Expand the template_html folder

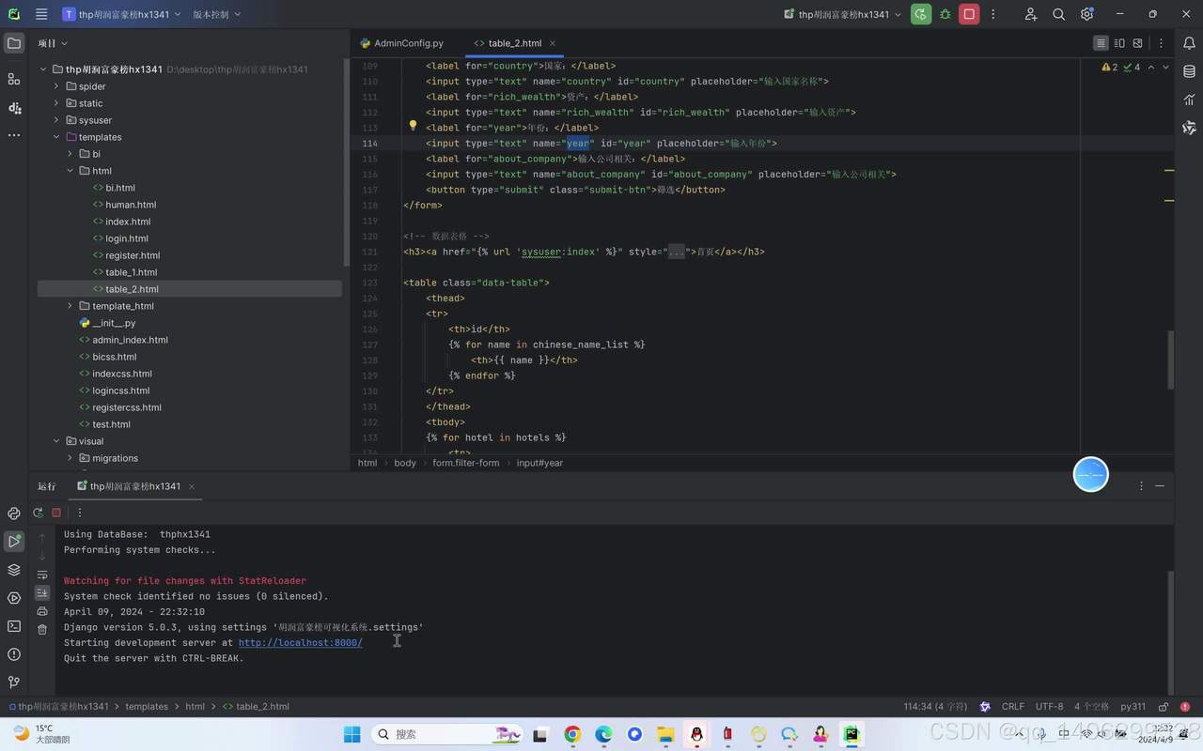click(x=70, y=306)
